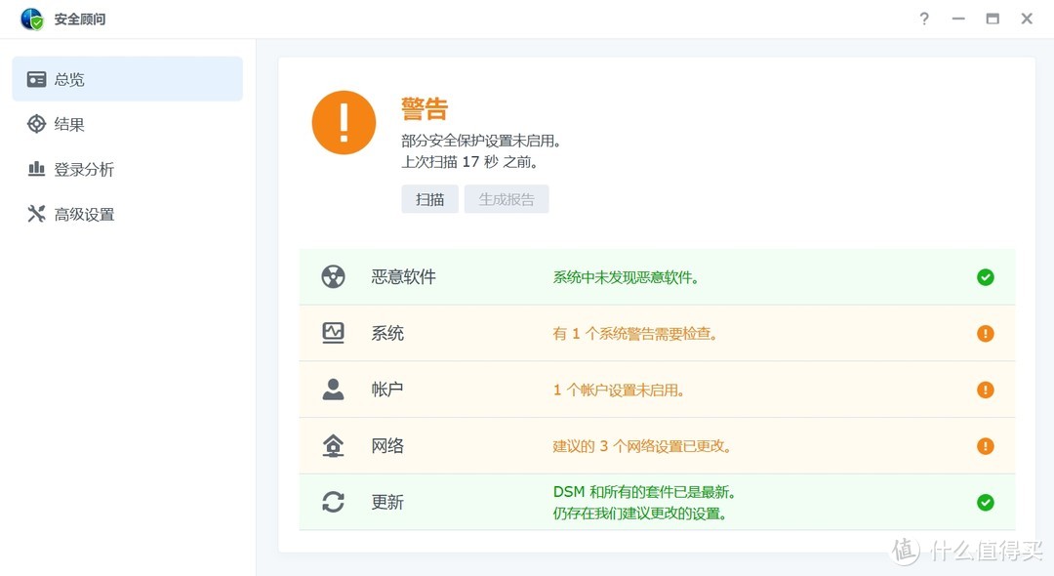
Task: Click the Security Advisor app icon in titlebar
Action: point(30,18)
